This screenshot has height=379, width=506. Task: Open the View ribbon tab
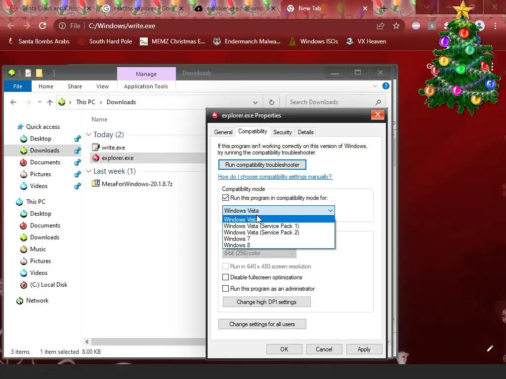coord(102,86)
